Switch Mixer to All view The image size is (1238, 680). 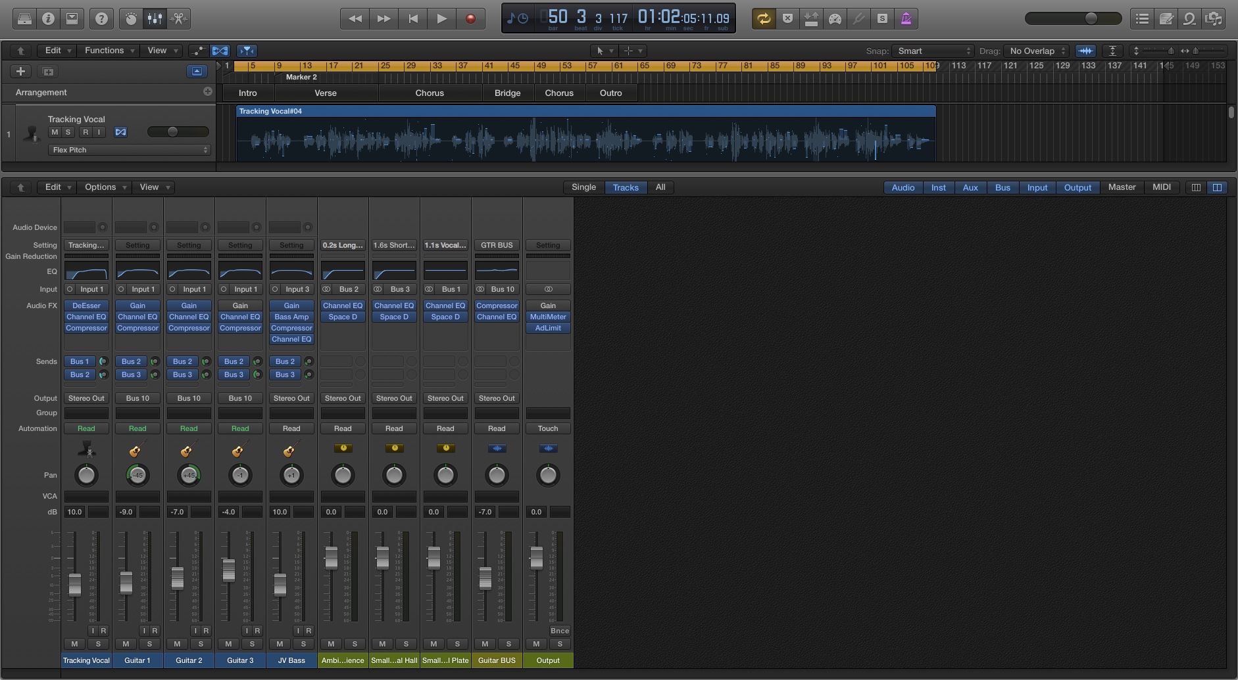pyautogui.click(x=660, y=187)
